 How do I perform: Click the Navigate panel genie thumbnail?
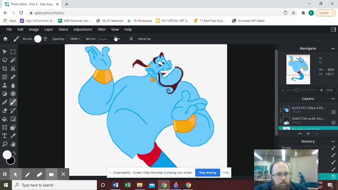[x=298, y=70]
